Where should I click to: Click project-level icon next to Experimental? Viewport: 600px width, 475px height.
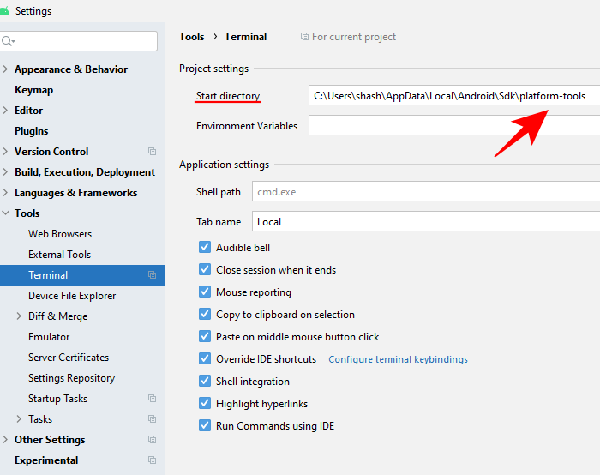(x=152, y=460)
